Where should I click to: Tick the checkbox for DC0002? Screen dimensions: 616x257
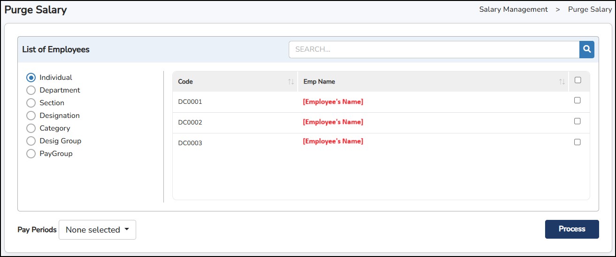tap(577, 121)
